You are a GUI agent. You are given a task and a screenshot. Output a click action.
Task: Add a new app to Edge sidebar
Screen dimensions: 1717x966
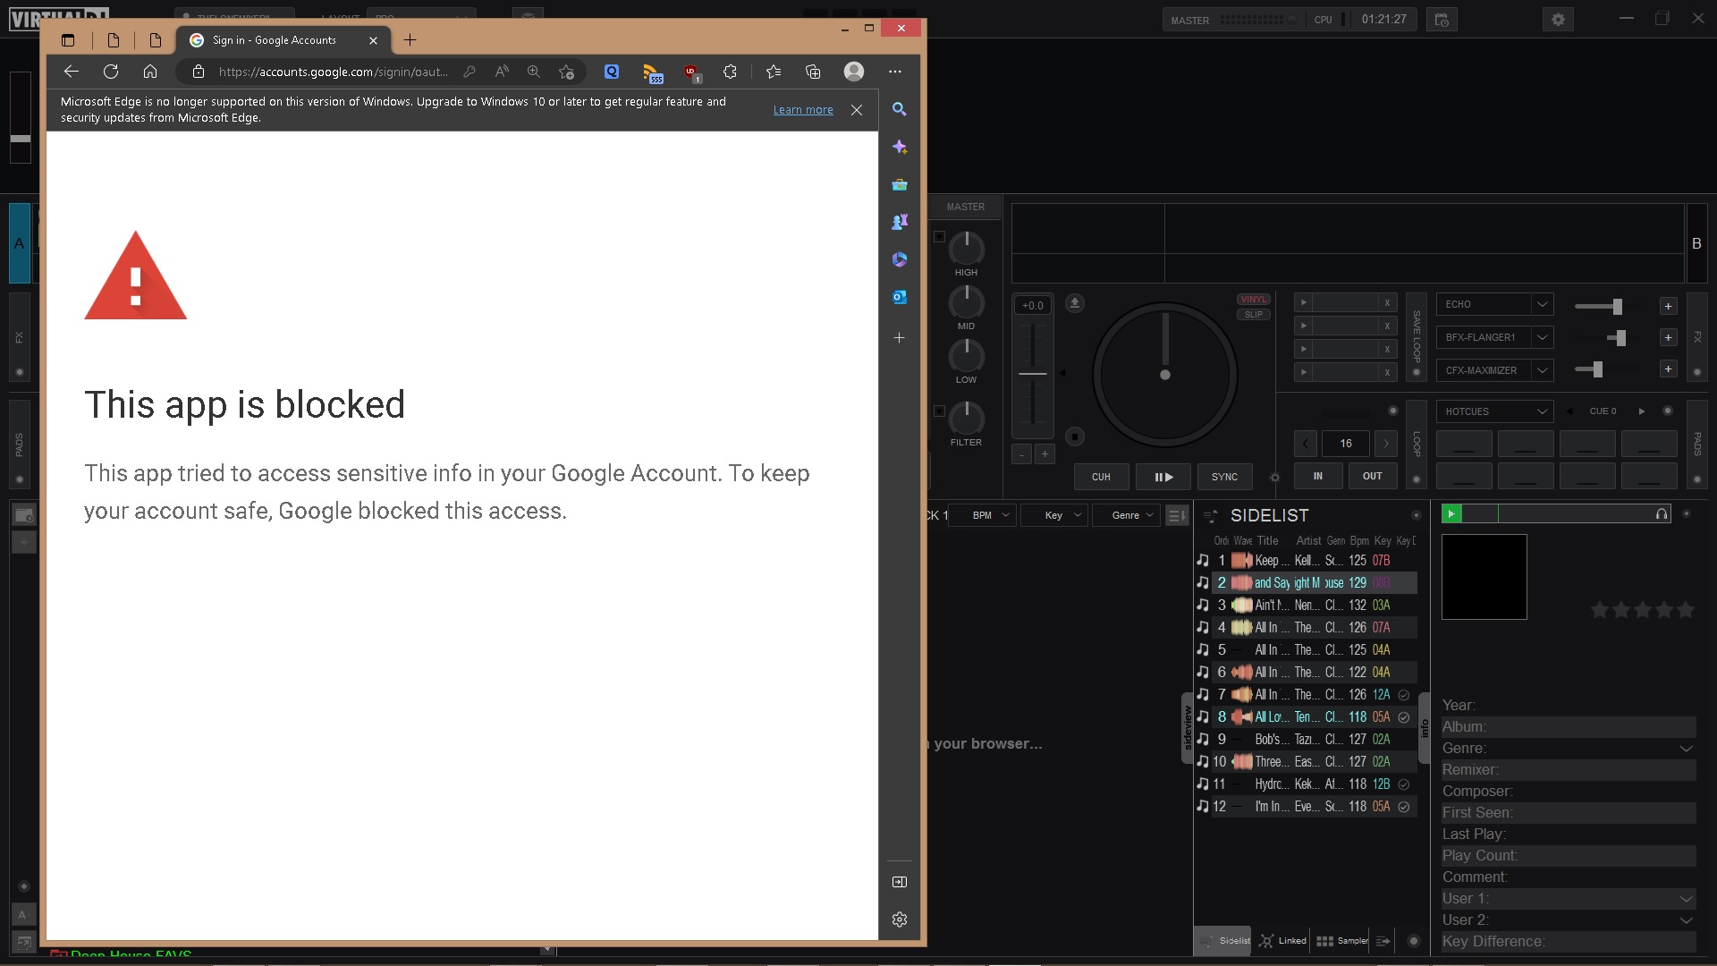(900, 337)
